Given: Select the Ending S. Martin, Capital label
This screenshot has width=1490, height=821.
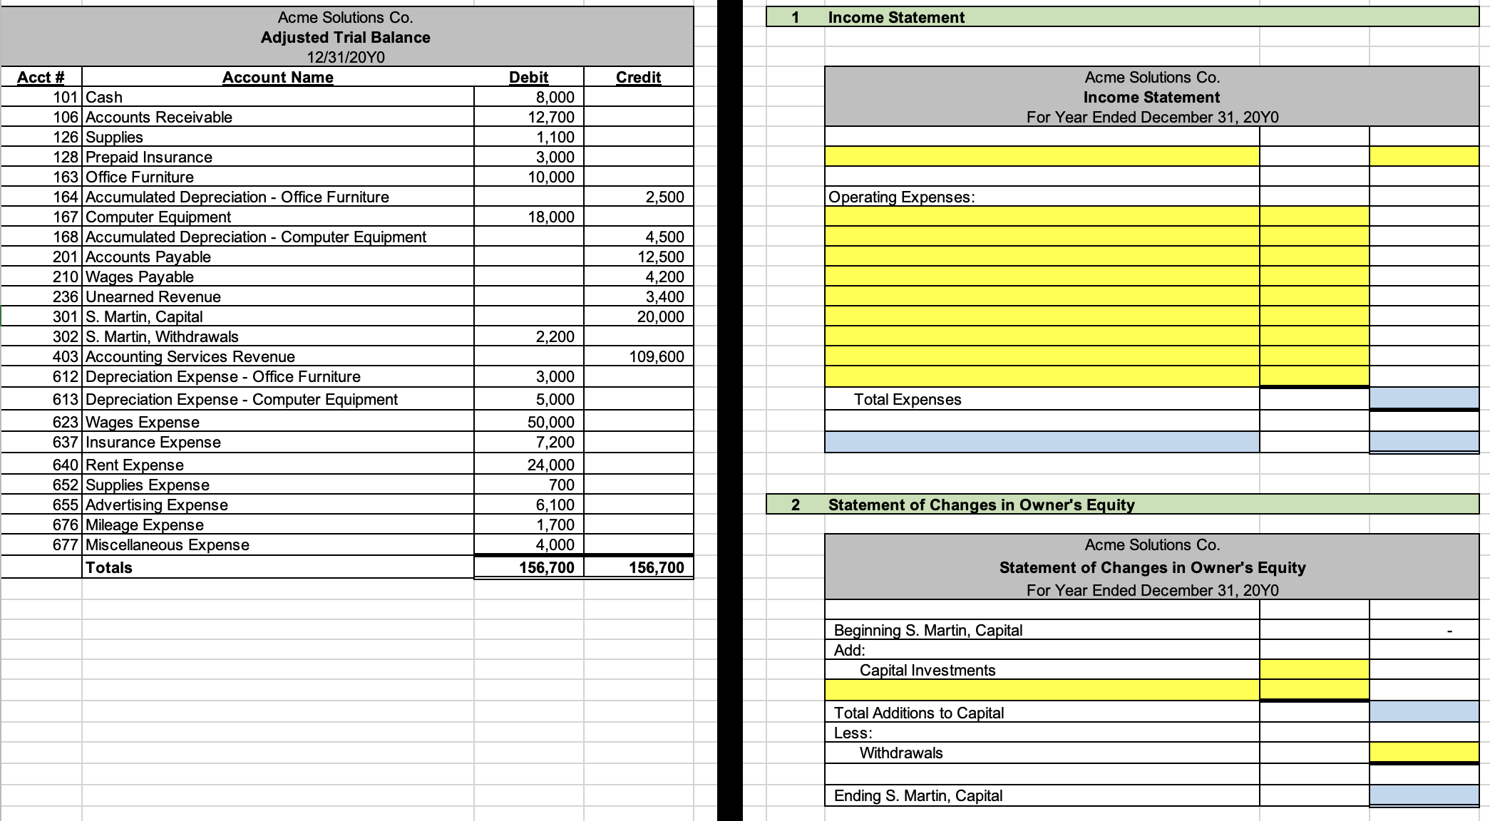Looking at the screenshot, I should tap(918, 795).
